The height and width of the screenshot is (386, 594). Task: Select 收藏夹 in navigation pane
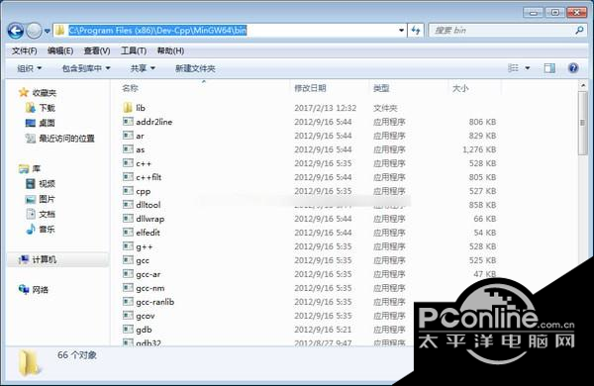[38, 92]
